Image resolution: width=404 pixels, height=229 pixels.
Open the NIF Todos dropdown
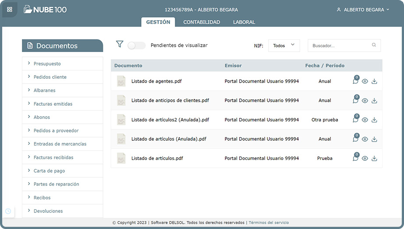(x=284, y=45)
